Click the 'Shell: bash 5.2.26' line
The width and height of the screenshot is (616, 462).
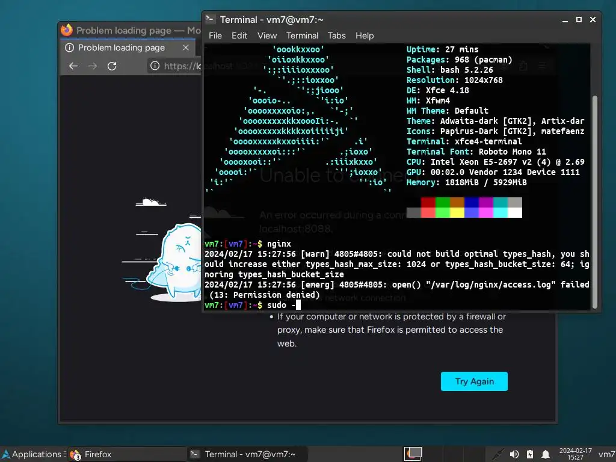tap(449, 70)
